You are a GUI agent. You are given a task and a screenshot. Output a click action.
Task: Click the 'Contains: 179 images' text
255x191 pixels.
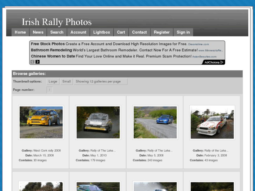(90, 160)
